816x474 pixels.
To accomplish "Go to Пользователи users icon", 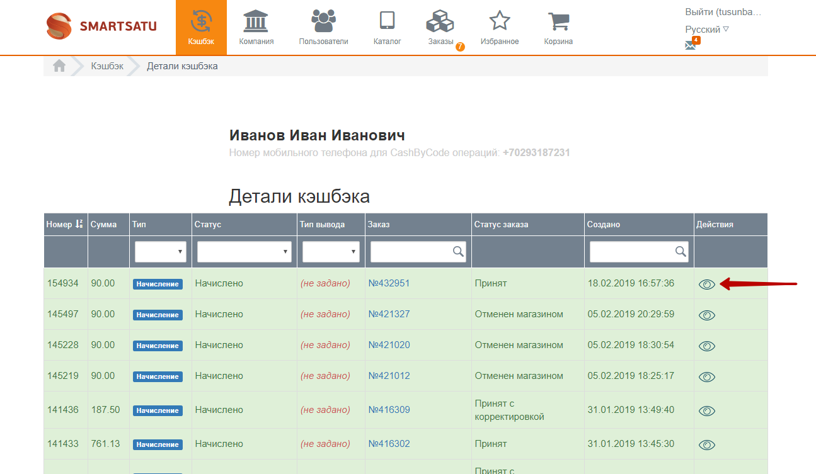I will click(x=323, y=21).
